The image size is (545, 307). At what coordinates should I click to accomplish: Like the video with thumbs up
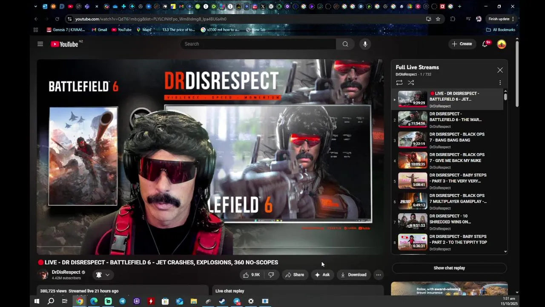tap(251, 275)
